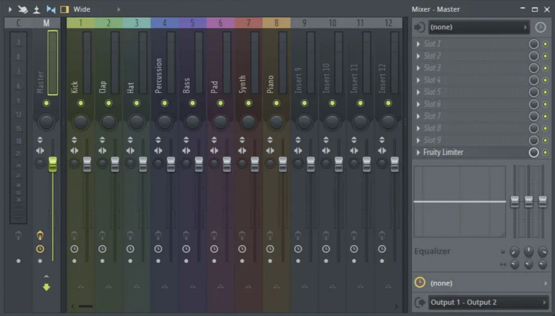
Task: Click the mixer options arrow in toolbar
Action: click(10, 9)
